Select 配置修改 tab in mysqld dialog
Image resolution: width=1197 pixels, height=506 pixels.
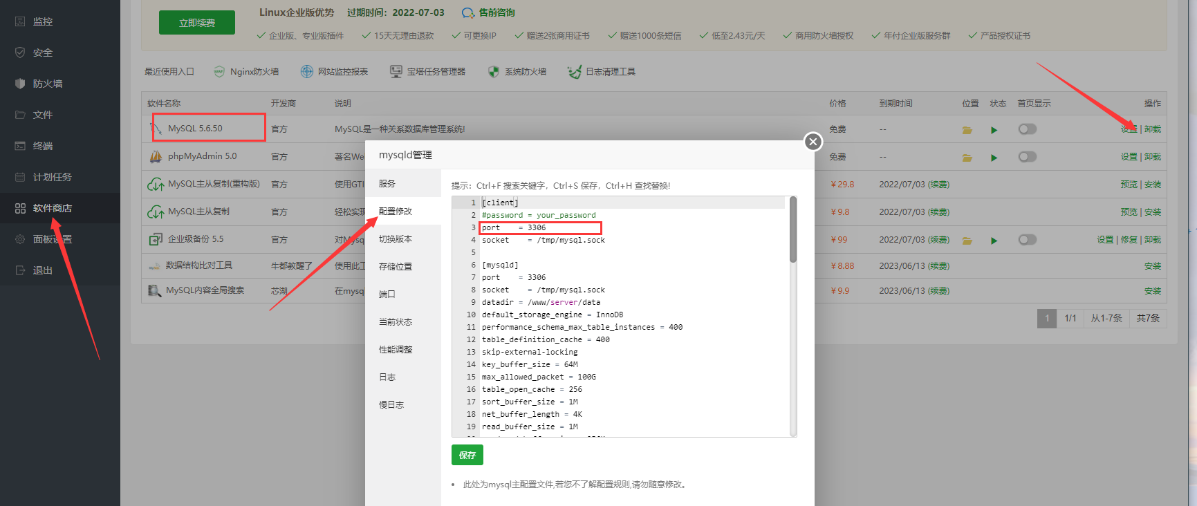click(x=403, y=211)
